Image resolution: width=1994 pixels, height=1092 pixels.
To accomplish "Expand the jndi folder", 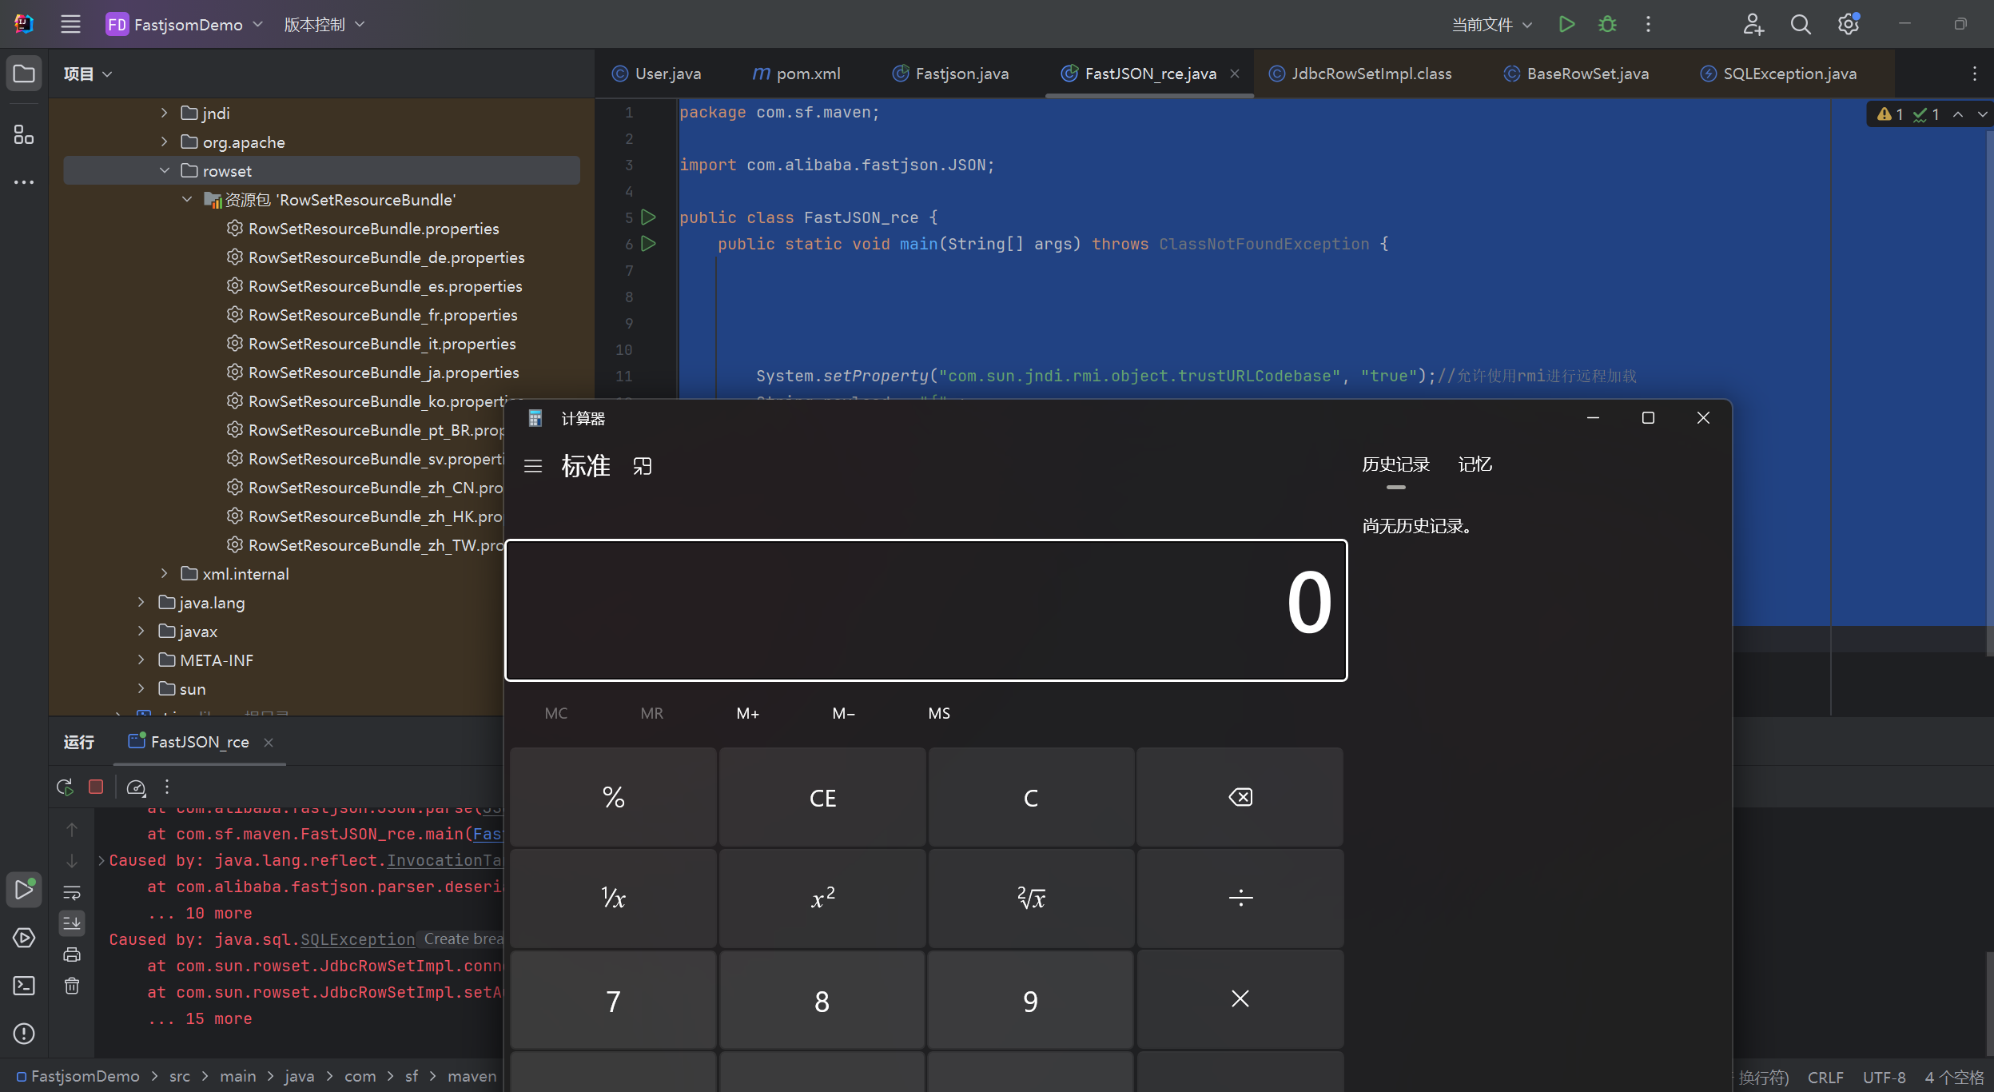I will click(164, 113).
